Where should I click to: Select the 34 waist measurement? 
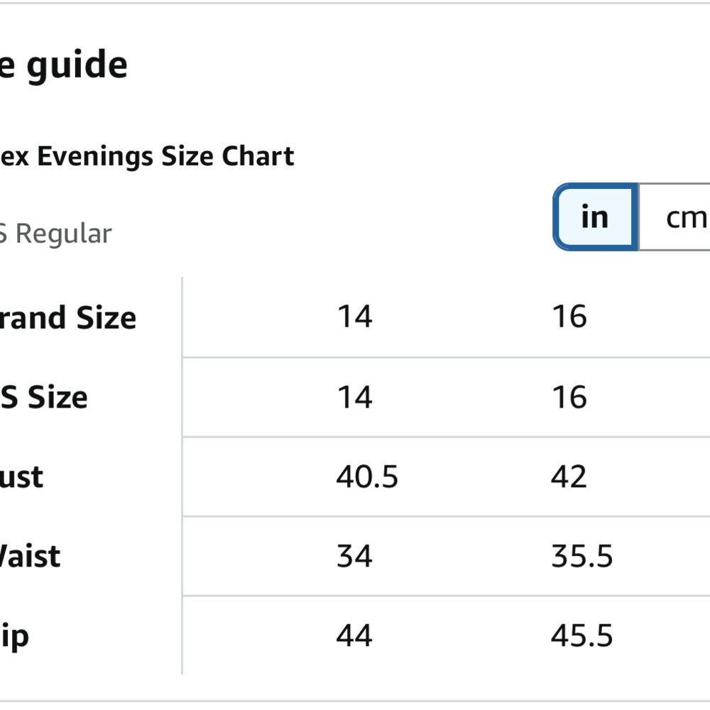coord(354,556)
